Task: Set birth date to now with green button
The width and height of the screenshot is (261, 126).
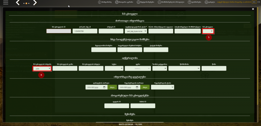Action: [x=112, y=87]
